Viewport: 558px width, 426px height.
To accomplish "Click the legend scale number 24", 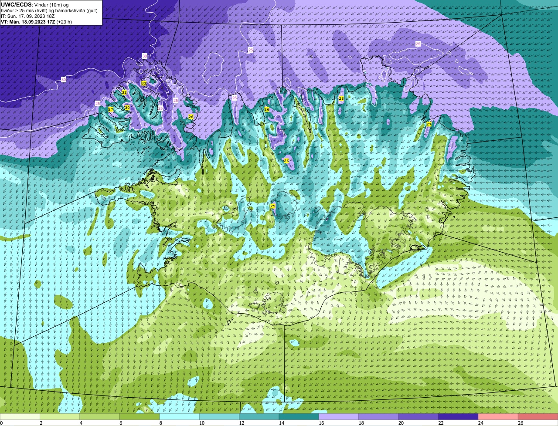I will tap(480, 423).
